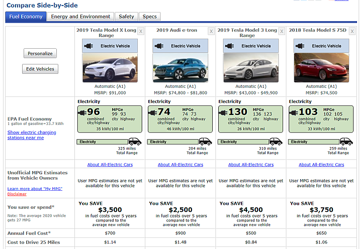Screen dimensions: 362x249
Task: Switch to the Safety tab
Action: click(x=126, y=17)
